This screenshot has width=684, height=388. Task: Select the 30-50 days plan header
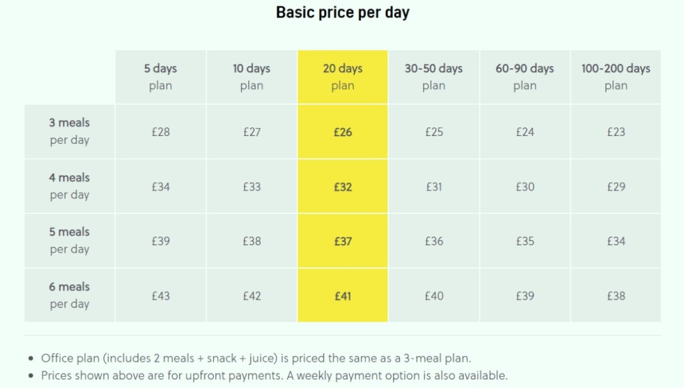point(434,77)
